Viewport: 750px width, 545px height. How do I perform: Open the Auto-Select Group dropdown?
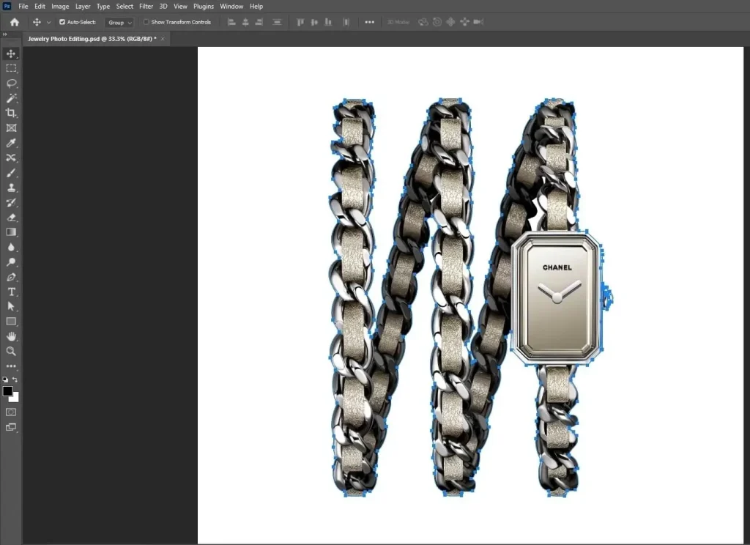(x=119, y=23)
